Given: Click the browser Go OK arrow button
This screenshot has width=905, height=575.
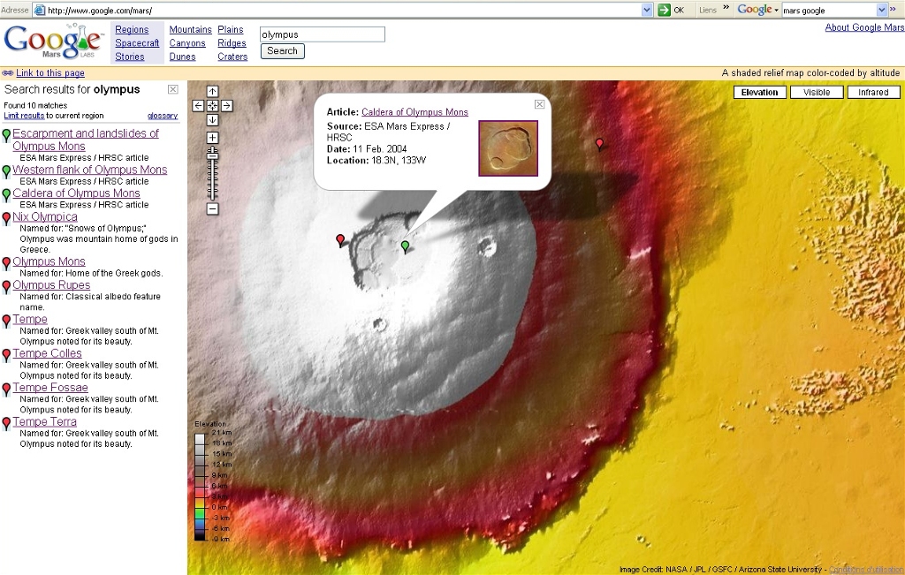Looking at the screenshot, I should 664,10.
